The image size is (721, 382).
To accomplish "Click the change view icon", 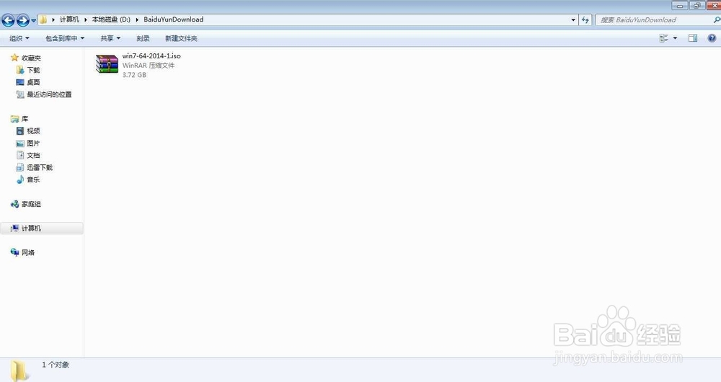I will 663,38.
